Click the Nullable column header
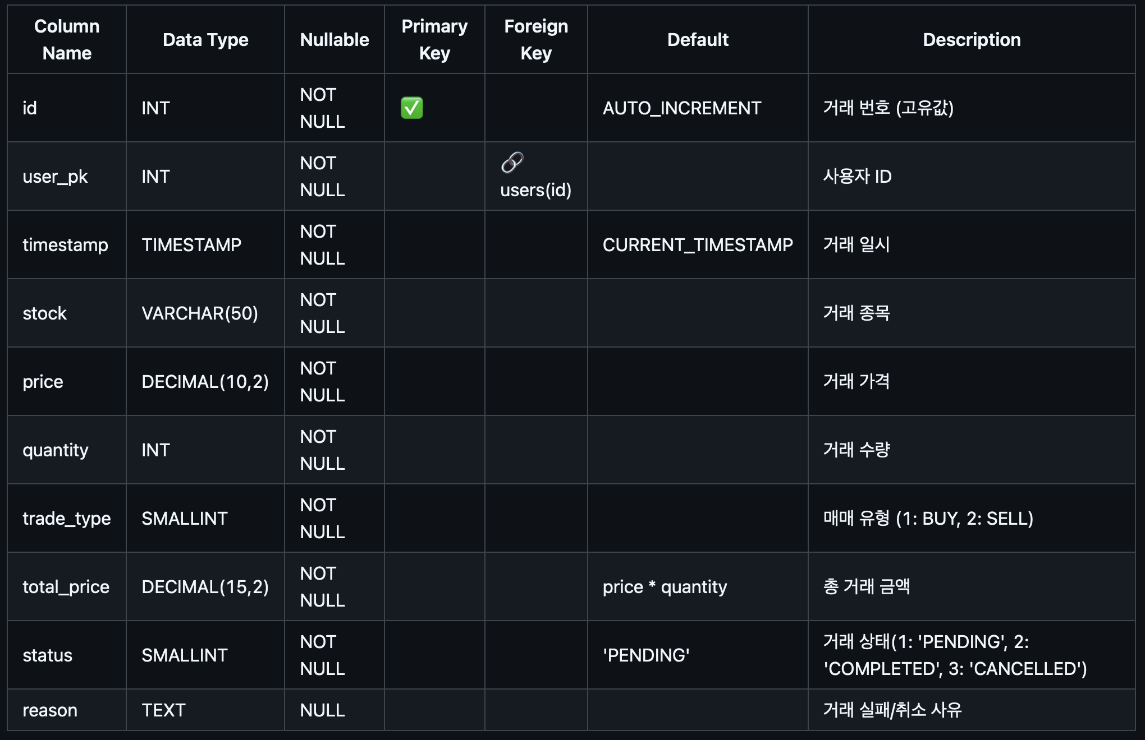The height and width of the screenshot is (740, 1145). click(335, 40)
